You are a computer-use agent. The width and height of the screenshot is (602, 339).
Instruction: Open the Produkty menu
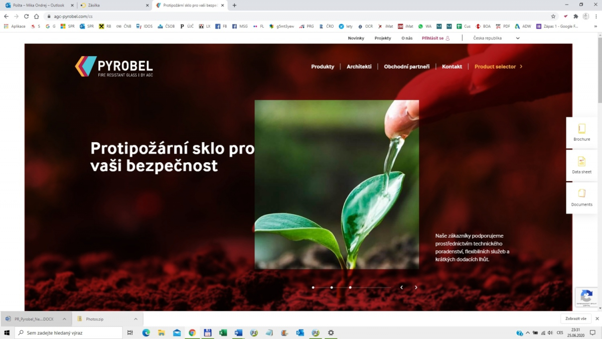[323, 66]
